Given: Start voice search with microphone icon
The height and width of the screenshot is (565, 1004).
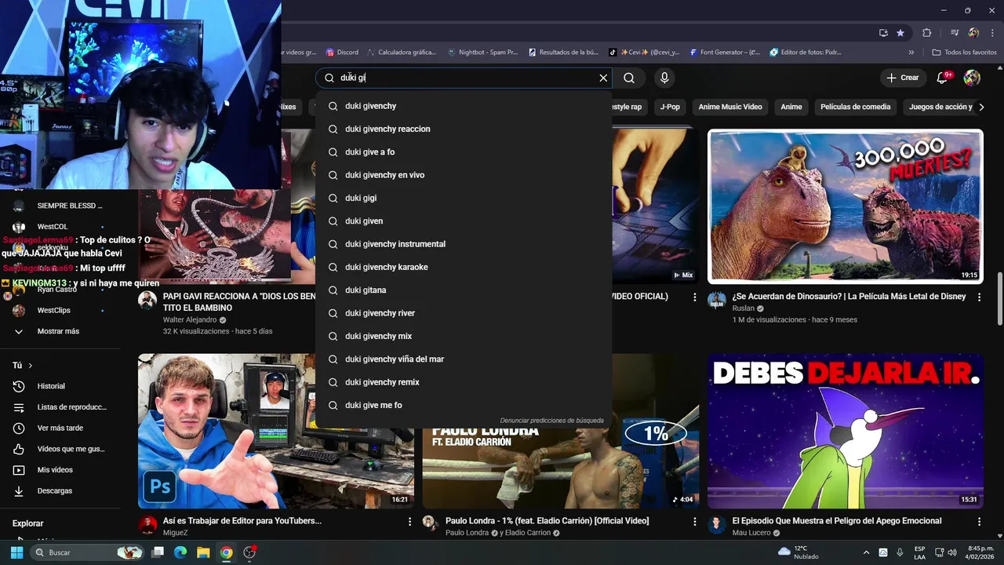Looking at the screenshot, I should coord(664,78).
